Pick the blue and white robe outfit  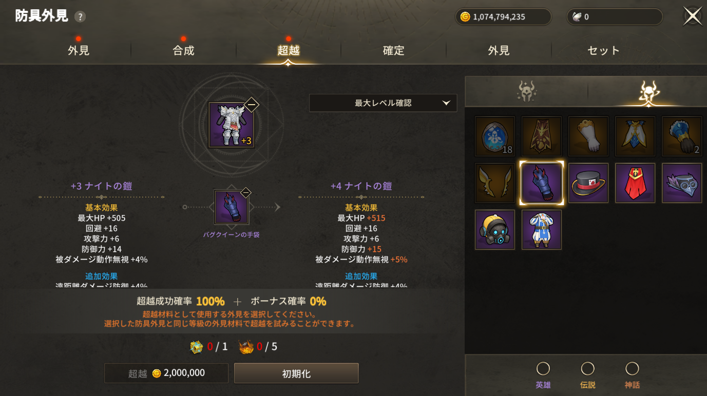coord(542,230)
